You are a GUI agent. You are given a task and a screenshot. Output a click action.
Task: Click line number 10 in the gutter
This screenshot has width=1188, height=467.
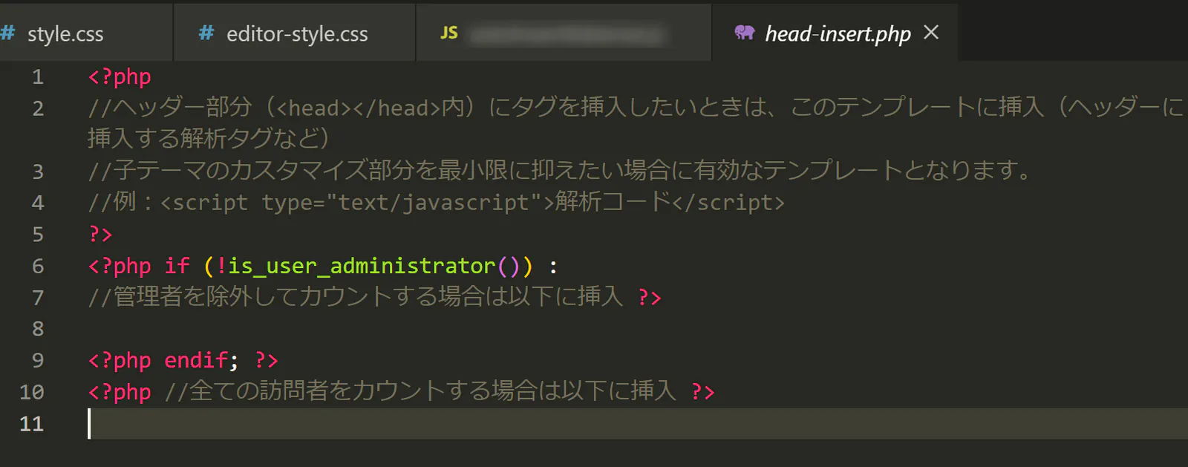(32, 392)
